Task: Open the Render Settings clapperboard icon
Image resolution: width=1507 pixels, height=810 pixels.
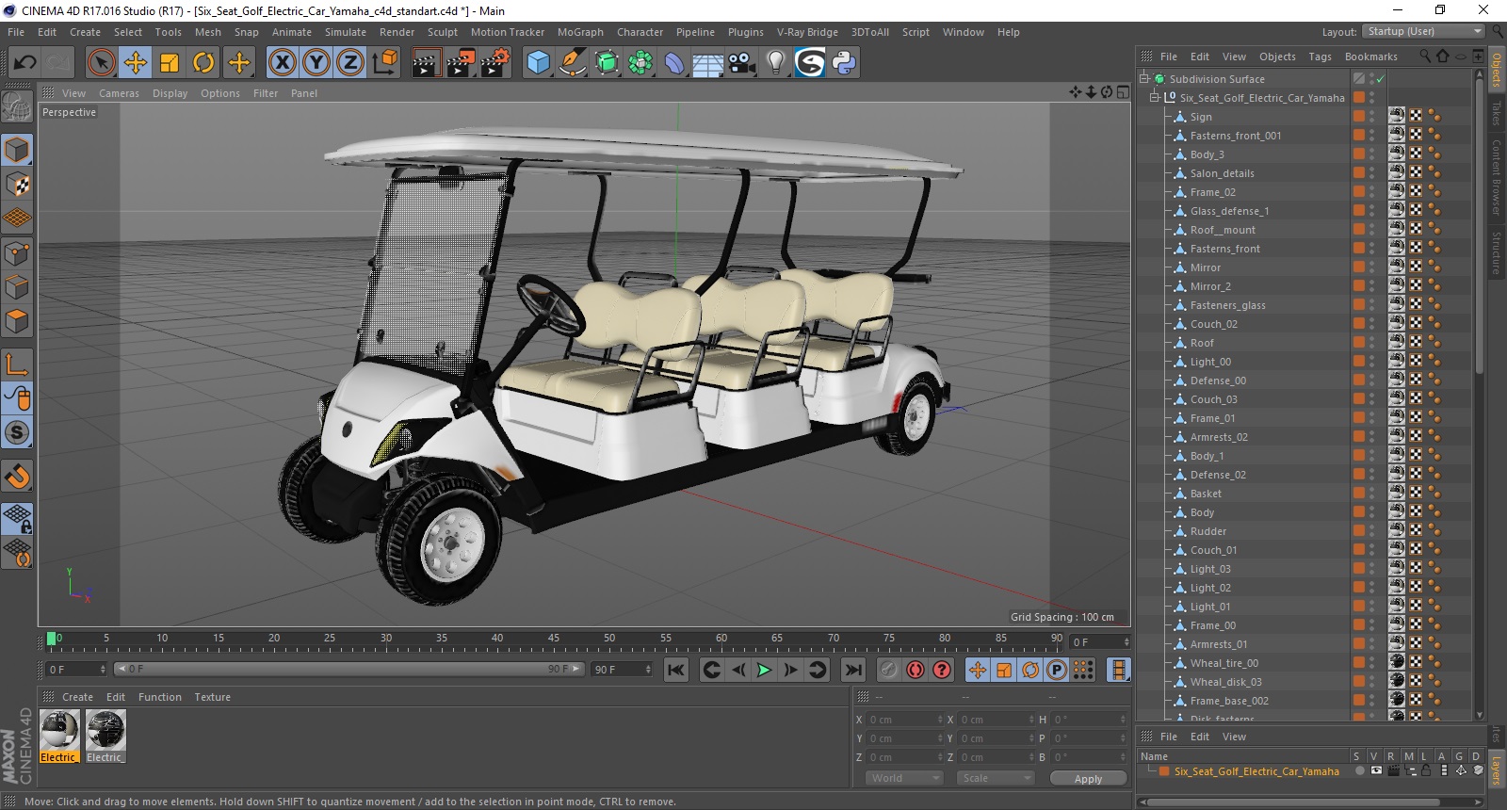Action: click(x=494, y=63)
